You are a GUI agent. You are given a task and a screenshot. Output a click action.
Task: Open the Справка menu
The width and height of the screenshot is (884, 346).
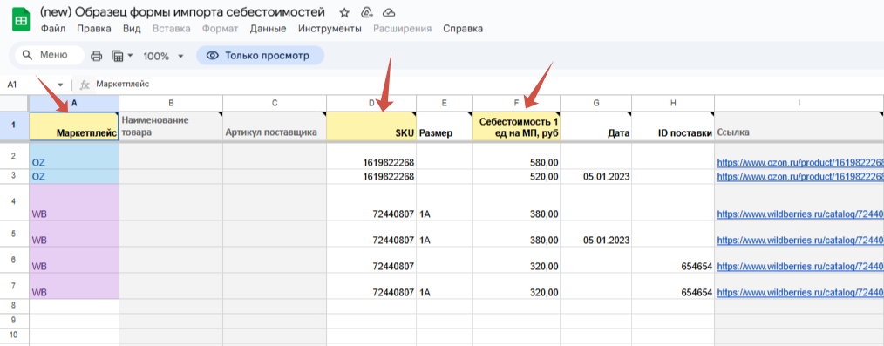pos(463,29)
